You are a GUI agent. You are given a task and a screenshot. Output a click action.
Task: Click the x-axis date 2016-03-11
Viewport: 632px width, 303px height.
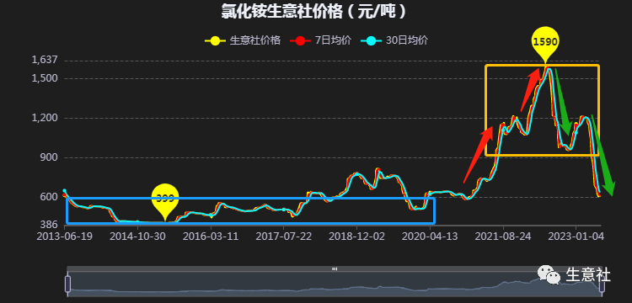pos(211,237)
